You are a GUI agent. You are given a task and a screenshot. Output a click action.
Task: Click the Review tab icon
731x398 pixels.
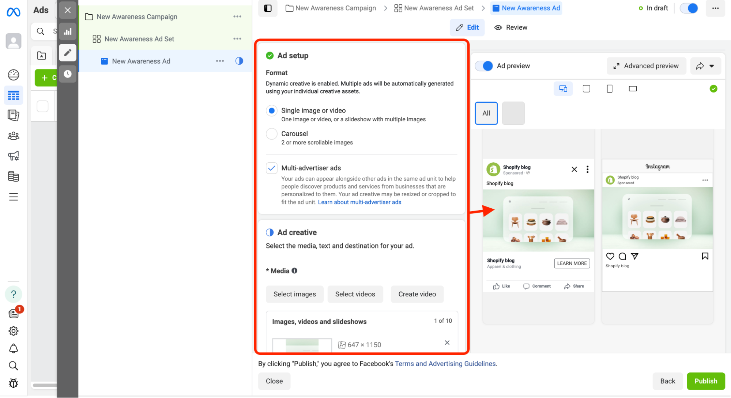click(499, 27)
